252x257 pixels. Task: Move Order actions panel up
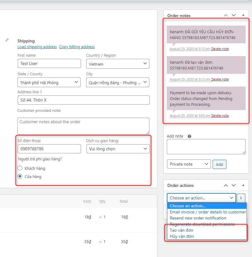pyautogui.click(x=226, y=185)
